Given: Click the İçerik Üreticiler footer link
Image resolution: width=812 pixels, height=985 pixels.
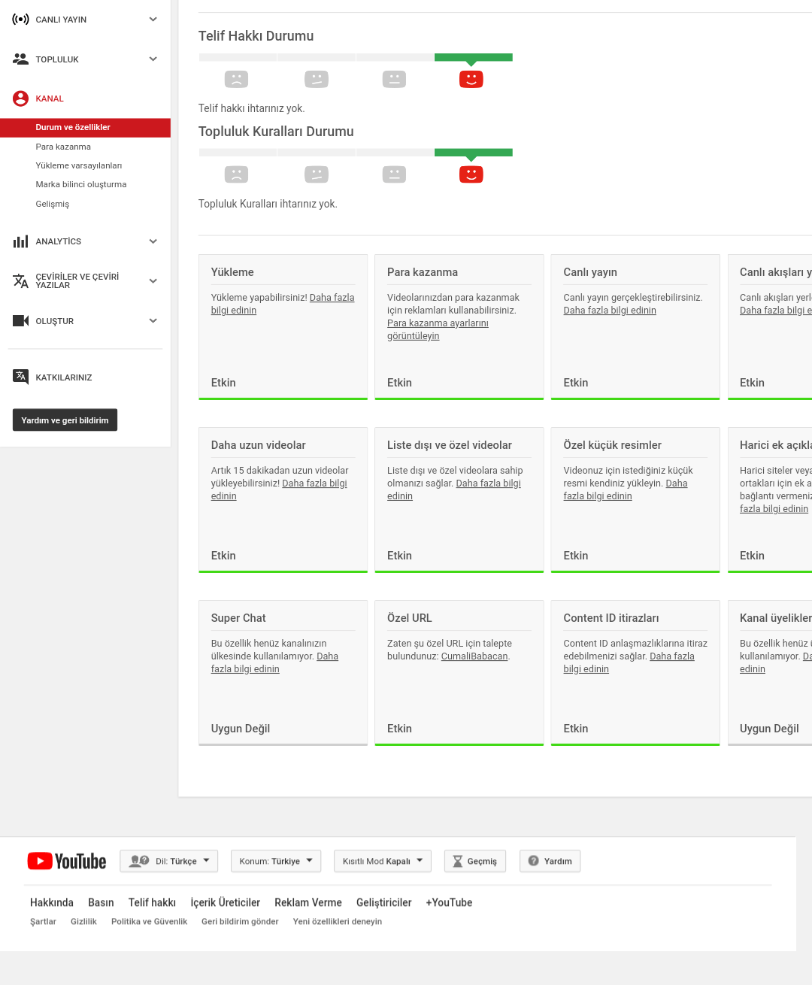Looking at the screenshot, I should point(225,902).
